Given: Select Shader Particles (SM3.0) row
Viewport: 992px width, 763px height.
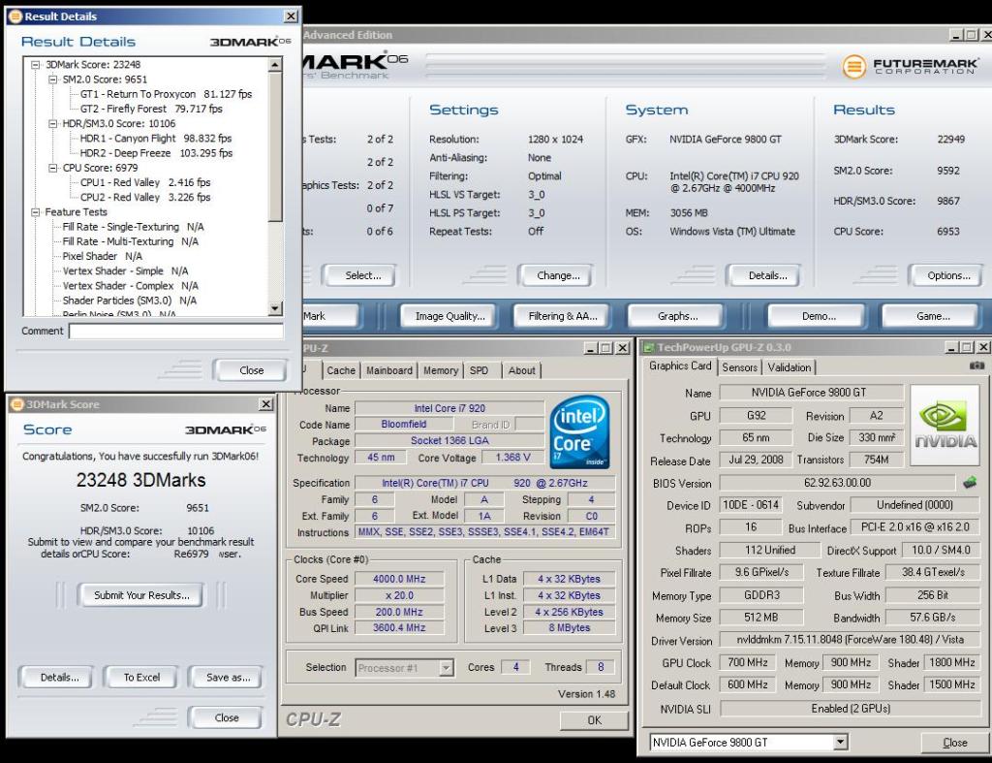Looking at the screenshot, I should click(129, 301).
